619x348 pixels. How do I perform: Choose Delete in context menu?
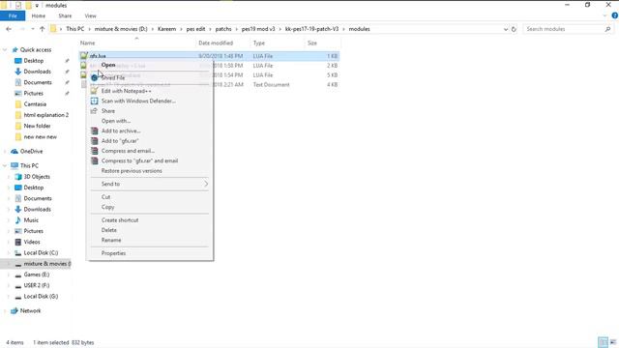109,230
